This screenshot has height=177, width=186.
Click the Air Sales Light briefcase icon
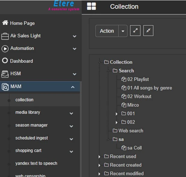coord(5,36)
